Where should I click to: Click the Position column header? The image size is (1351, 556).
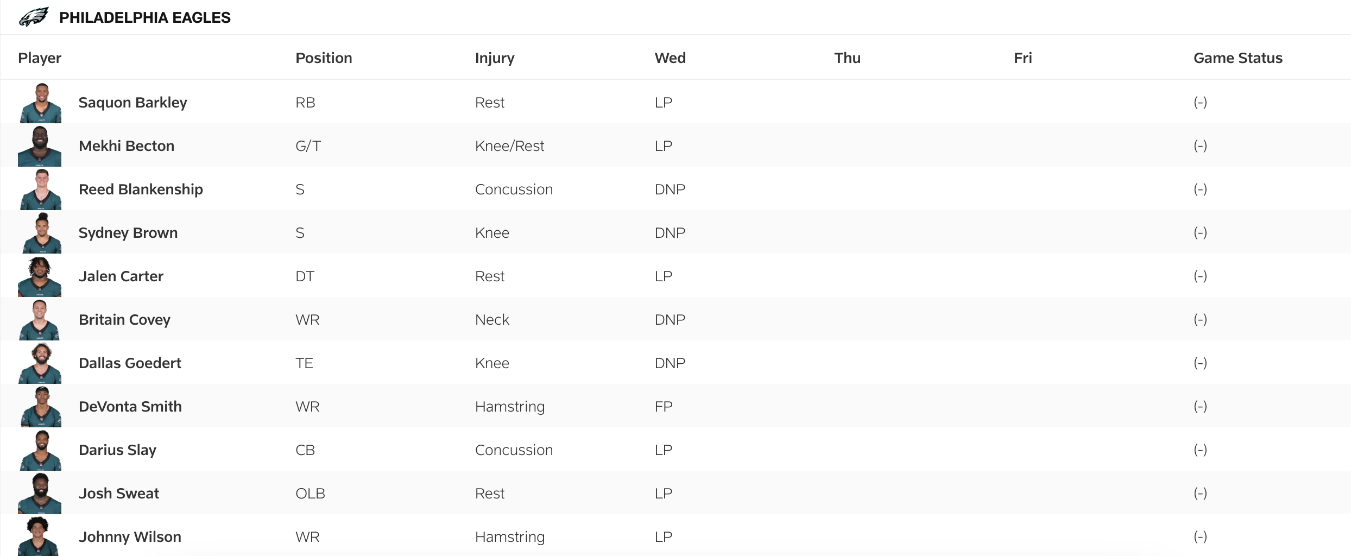click(324, 58)
